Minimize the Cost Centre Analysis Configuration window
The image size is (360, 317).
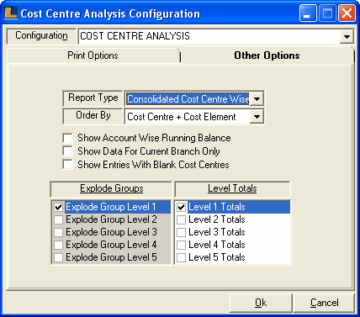pos(308,13)
